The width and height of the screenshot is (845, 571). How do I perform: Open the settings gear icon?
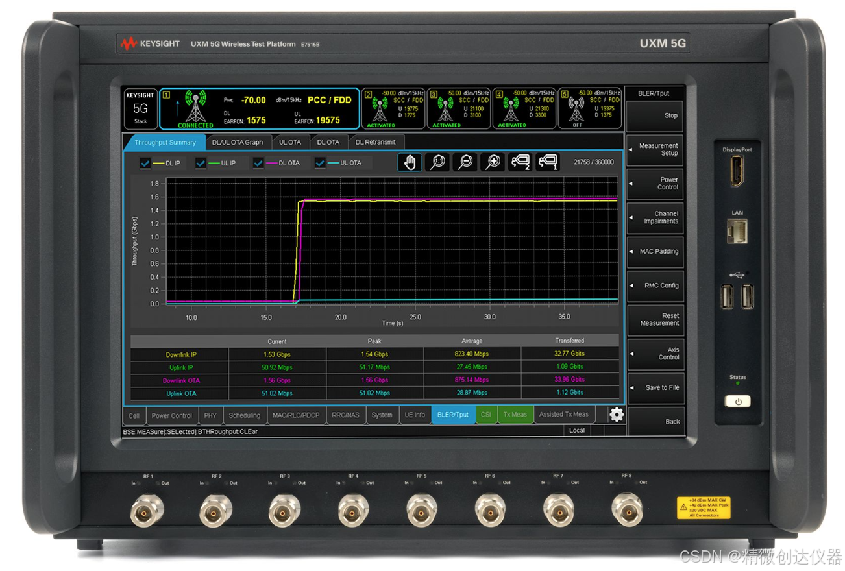point(617,415)
